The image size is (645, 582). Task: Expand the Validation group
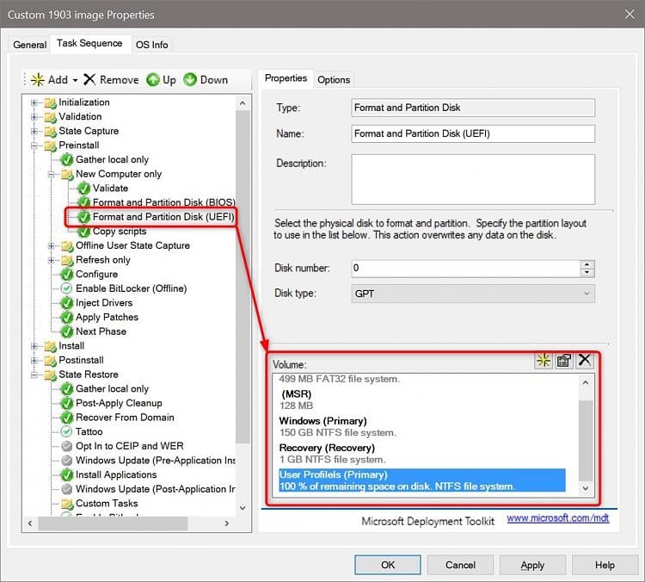pos(34,117)
